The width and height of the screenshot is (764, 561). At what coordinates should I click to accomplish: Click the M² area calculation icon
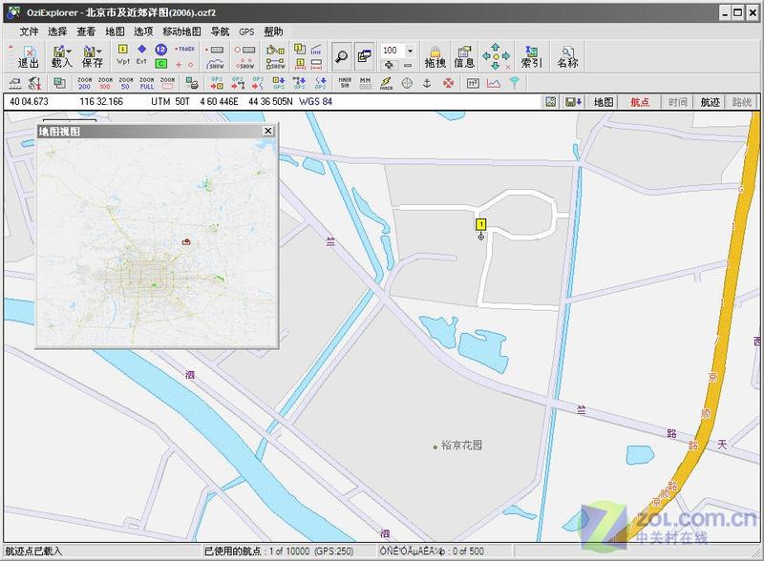473,83
